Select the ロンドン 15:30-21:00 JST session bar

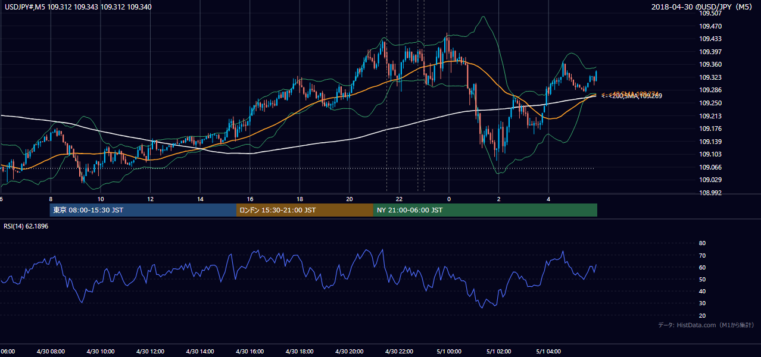point(305,210)
